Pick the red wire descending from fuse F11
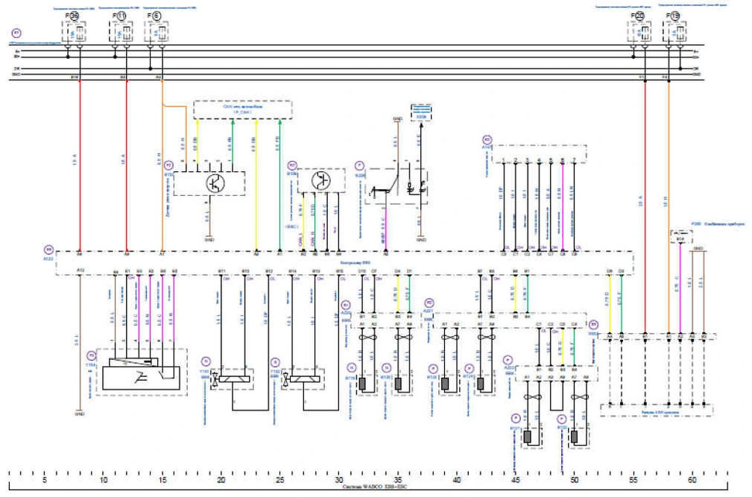 coord(127,164)
